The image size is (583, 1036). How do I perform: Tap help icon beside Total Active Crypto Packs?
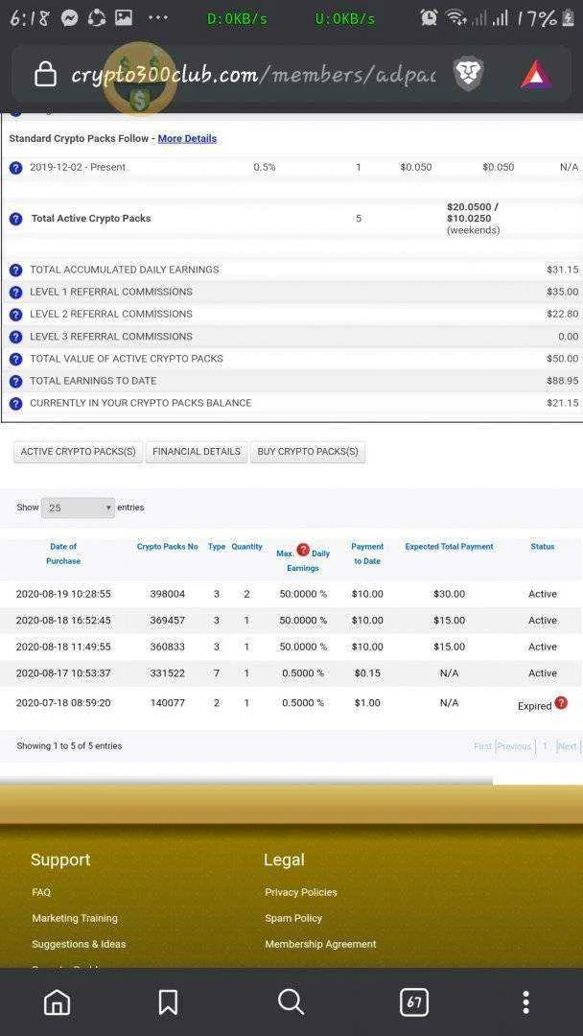pyautogui.click(x=16, y=219)
